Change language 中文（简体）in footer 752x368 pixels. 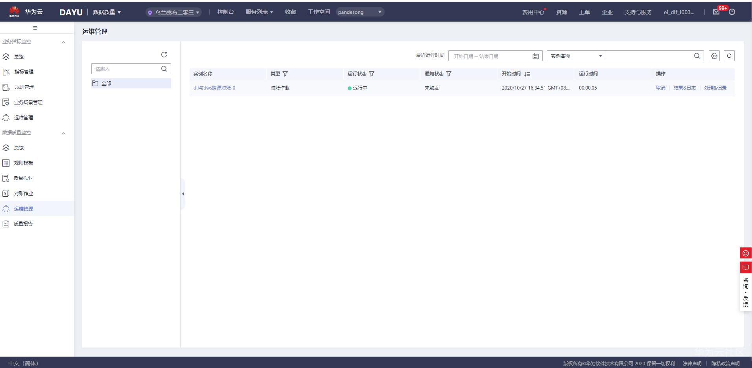coord(23,363)
